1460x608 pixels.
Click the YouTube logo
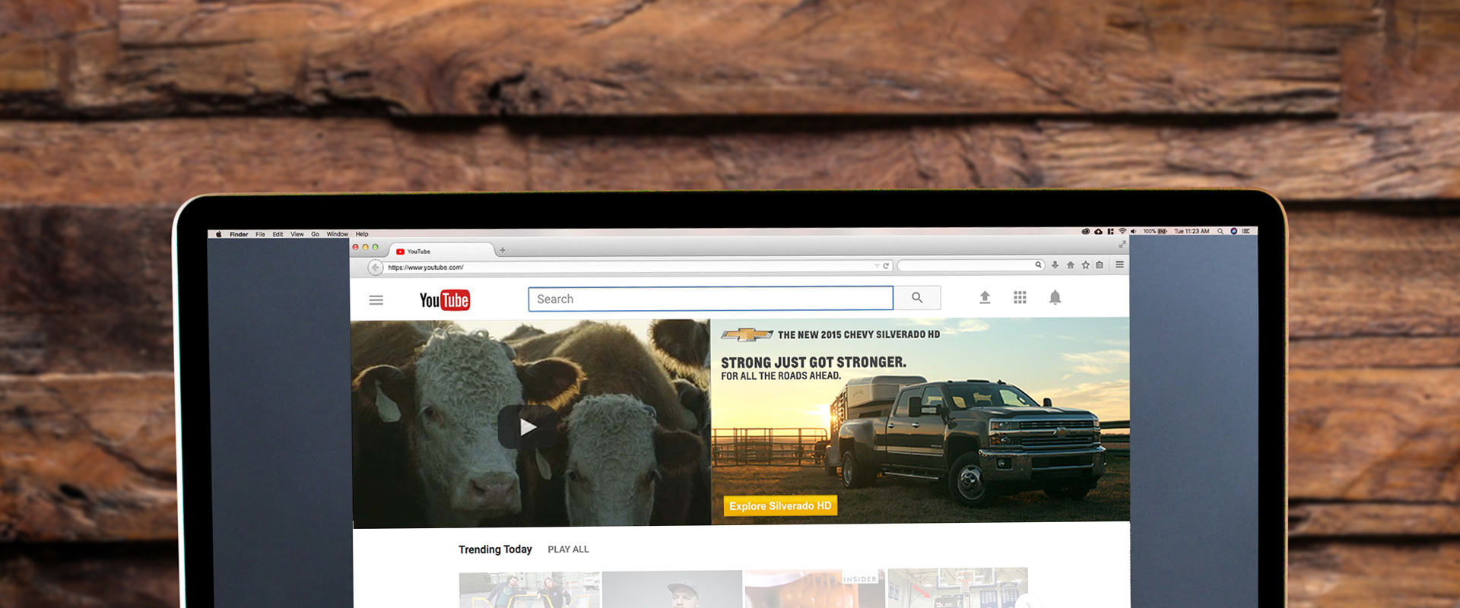(445, 300)
